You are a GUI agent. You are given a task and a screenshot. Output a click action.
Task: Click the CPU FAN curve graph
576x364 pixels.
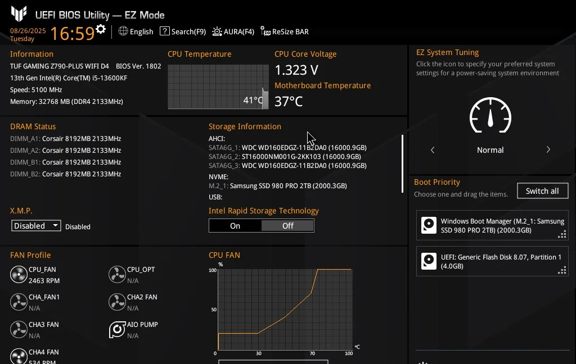coord(285,310)
